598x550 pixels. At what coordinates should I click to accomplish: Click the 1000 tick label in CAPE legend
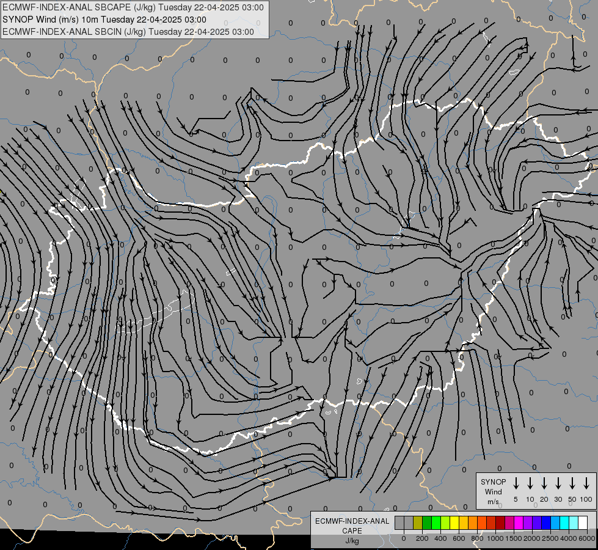[x=495, y=538]
